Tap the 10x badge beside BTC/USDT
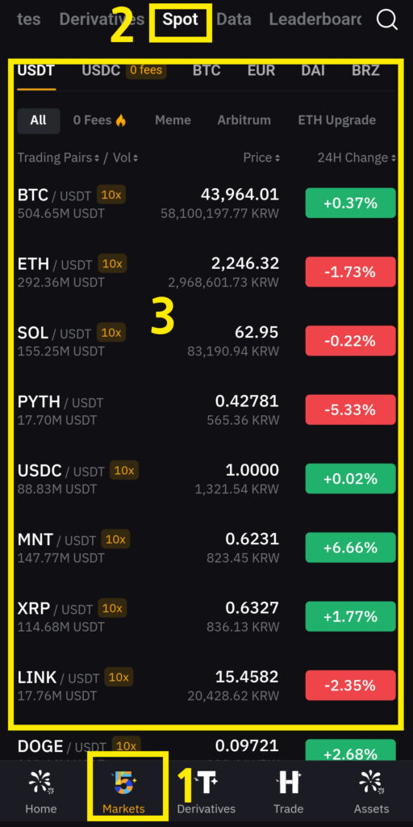Screen dimensions: 413x827 (x=111, y=195)
